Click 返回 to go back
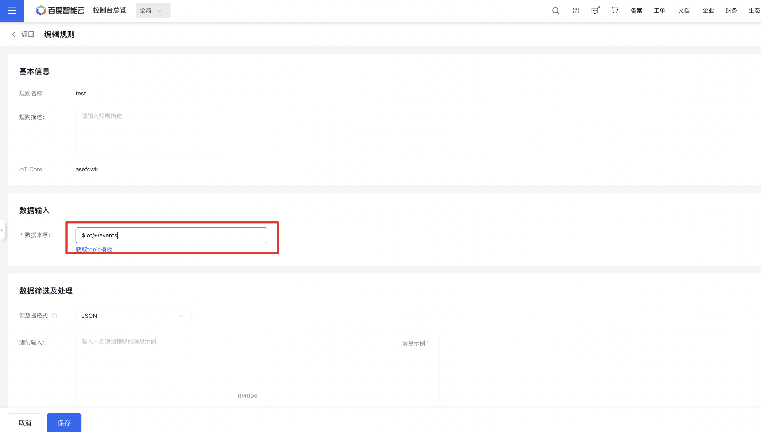761x432 pixels. (23, 34)
